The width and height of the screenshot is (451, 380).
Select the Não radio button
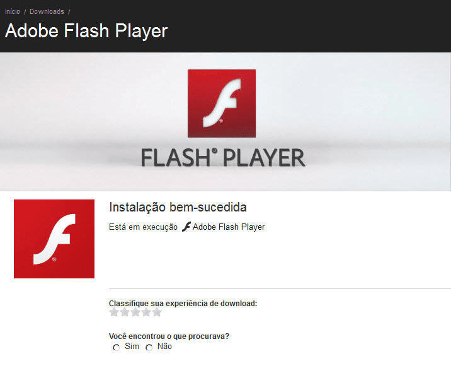(x=149, y=347)
